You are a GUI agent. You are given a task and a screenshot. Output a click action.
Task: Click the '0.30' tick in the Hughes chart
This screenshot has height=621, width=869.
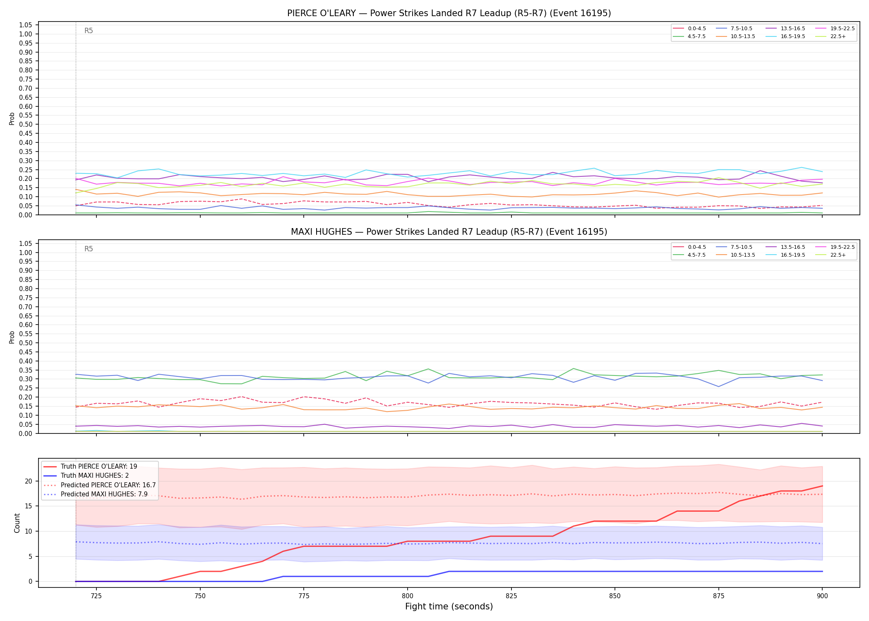click(26, 379)
